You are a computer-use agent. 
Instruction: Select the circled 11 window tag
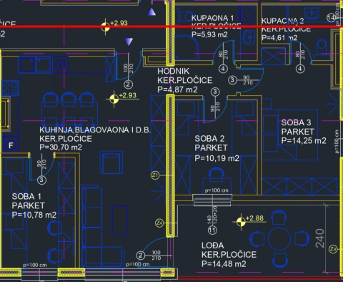coord(212,230)
